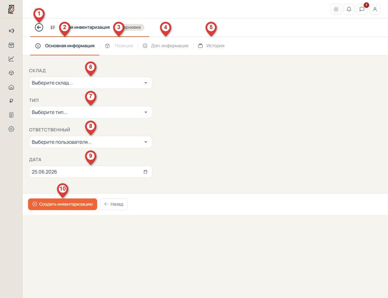
Task: Expand the Выберите пользователя dropdown
Action: click(91, 142)
